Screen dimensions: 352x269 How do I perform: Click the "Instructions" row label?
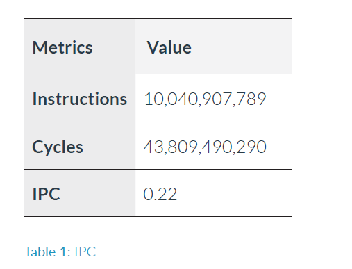(80, 99)
